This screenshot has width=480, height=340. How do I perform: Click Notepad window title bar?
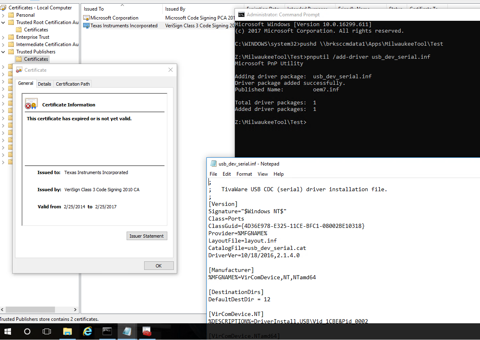coord(344,164)
